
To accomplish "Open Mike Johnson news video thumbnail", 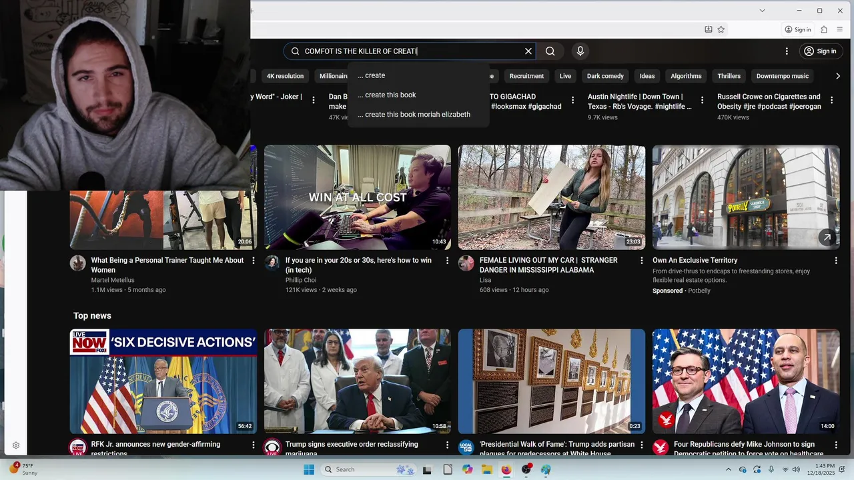I will click(746, 381).
